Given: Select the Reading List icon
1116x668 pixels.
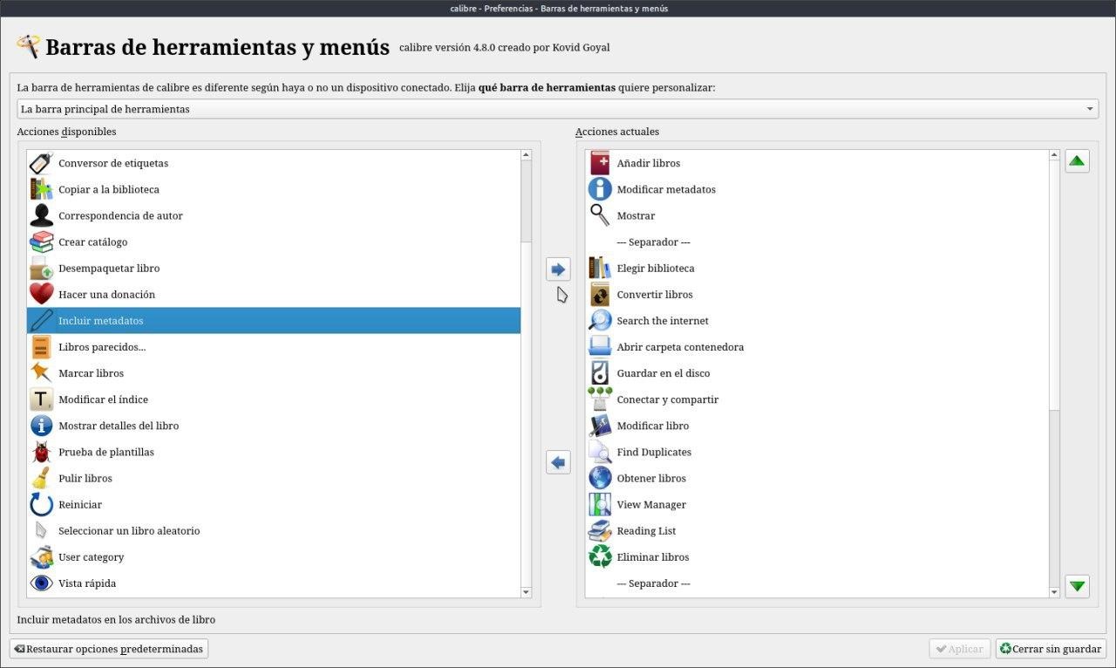Looking at the screenshot, I should pos(600,530).
